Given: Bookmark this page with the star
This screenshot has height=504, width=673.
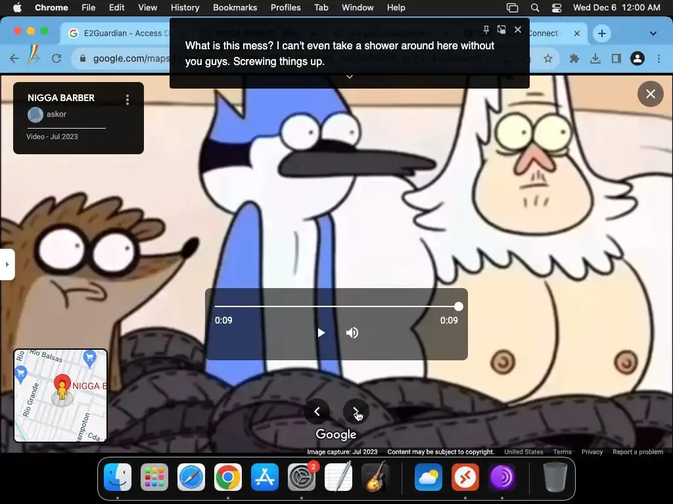Looking at the screenshot, I should point(548,58).
